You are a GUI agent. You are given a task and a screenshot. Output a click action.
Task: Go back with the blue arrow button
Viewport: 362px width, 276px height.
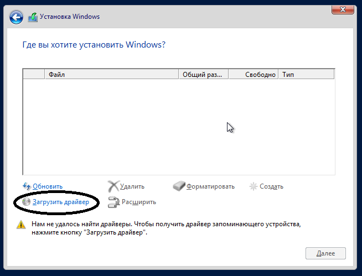(16, 17)
